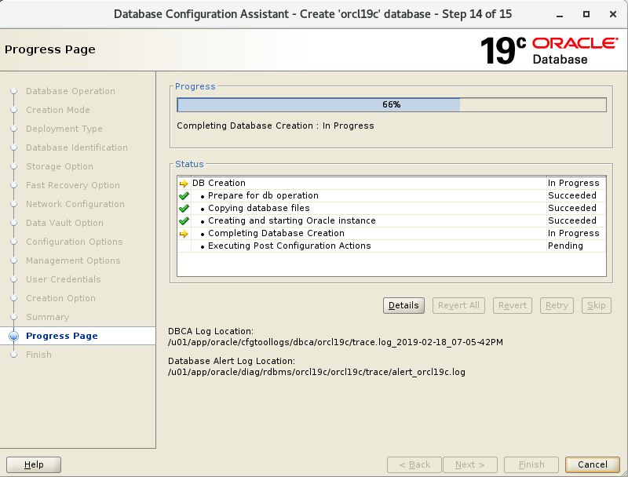Select Database Operation step in sidebar
The height and width of the screenshot is (477, 628).
coord(71,91)
